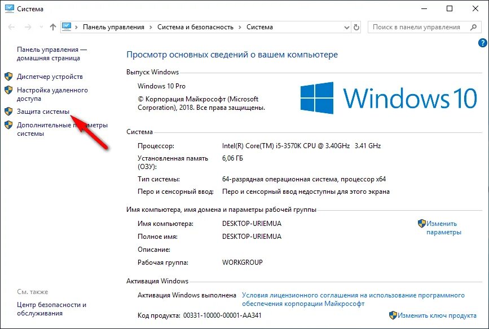Expand the address bar history dropdown
Viewport: 489px width, 329px height.
pos(346,28)
